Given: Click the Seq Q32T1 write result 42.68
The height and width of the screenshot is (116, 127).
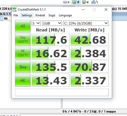Looking at the screenshot, I should point(89,40).
